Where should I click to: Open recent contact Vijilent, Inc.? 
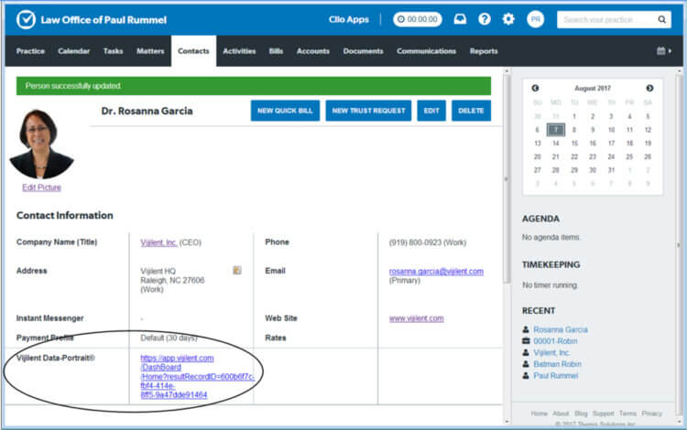tap(551, 352)
